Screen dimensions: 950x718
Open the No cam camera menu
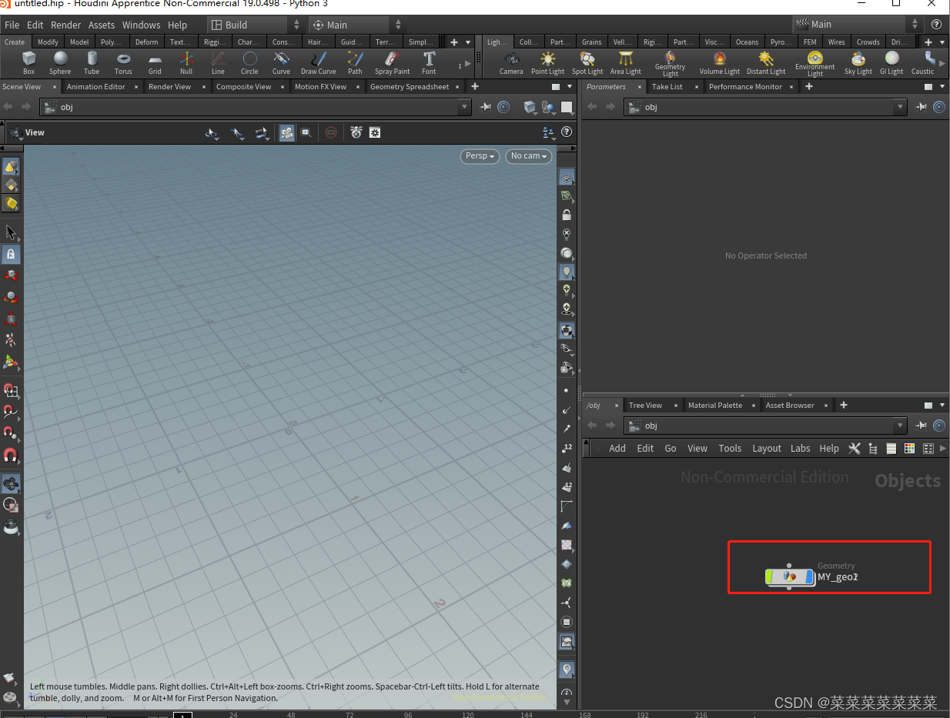coord(529,155)
